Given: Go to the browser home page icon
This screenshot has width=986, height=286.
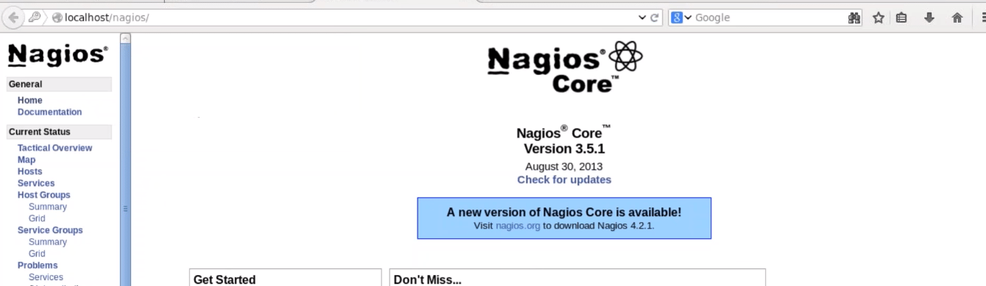Looking at the screenshot, I should tap(957, 18).
